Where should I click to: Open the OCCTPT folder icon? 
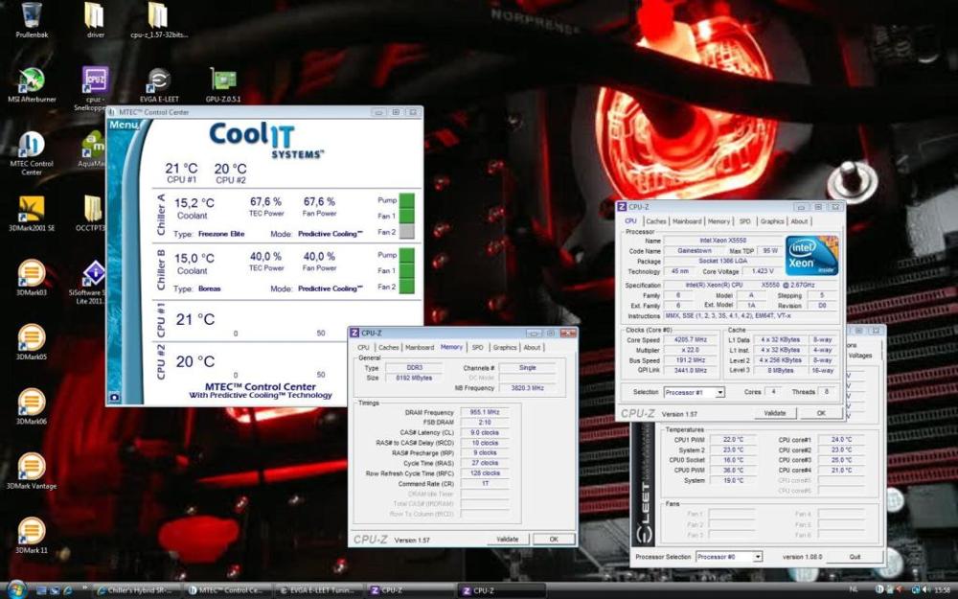[92, 214]
